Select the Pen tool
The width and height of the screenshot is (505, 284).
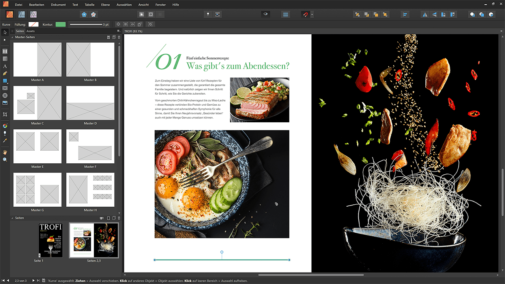pyautogui.click(x=5, y=73)
